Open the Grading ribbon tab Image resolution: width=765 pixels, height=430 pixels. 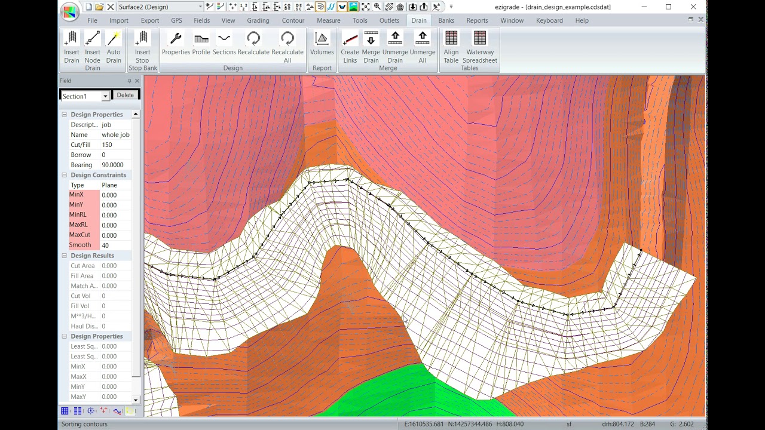(x=258, y=20)
